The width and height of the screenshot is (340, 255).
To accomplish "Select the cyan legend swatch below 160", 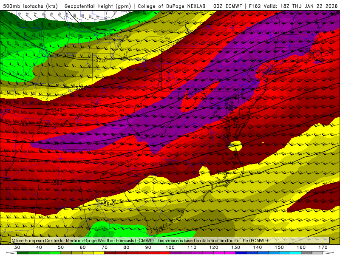I will (296, 253).
